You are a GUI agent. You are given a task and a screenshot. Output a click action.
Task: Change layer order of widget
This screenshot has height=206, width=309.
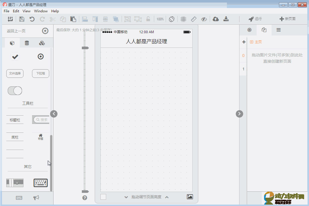[x=116, y=19]
